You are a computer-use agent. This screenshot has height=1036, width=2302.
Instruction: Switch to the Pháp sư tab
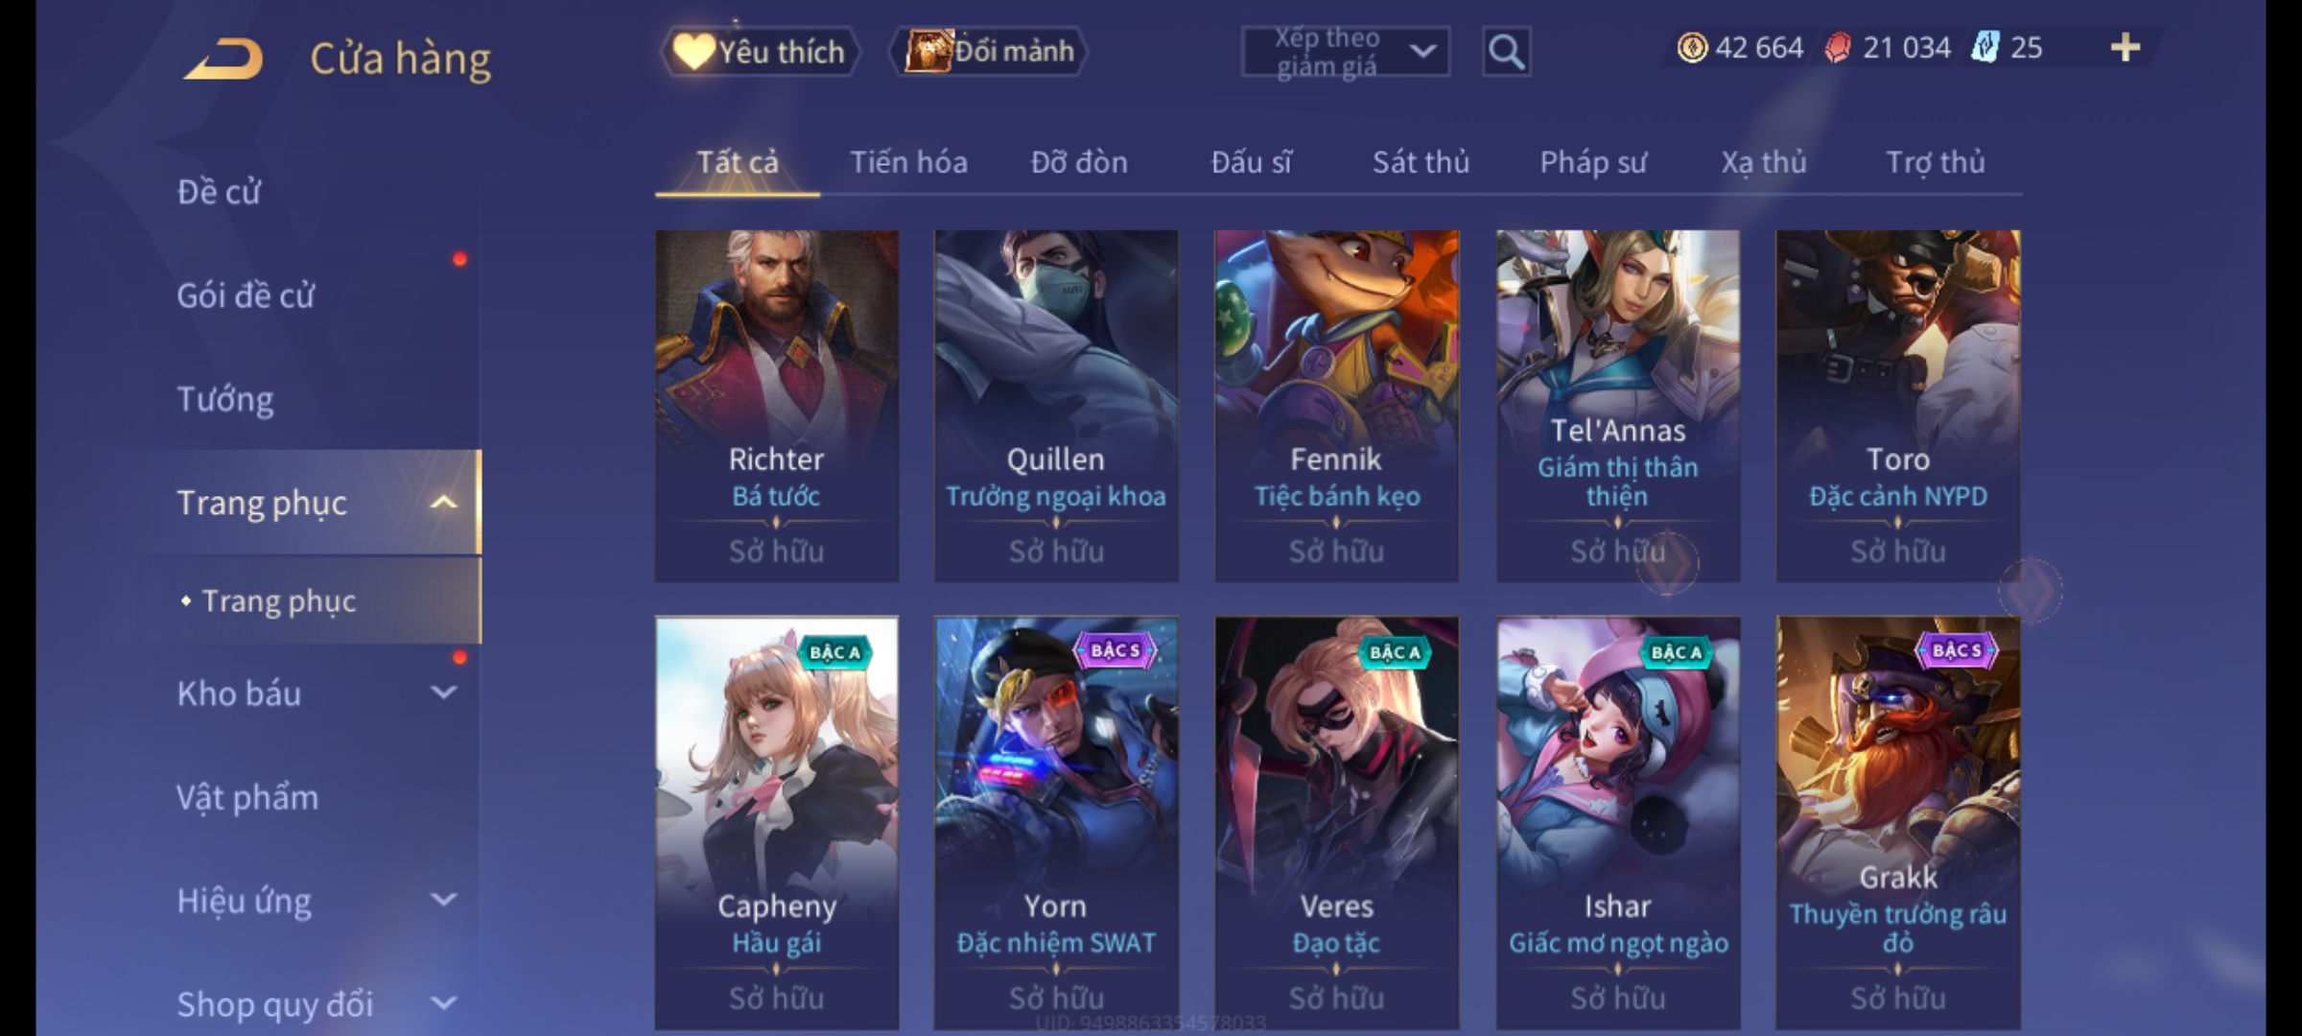pyautogui.click(x=1592, y=162)
